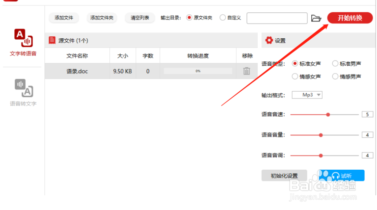Open the 文字转语音 sidebar mode
377x210 pixels.
pyautogui.click(x=23, y=43)
